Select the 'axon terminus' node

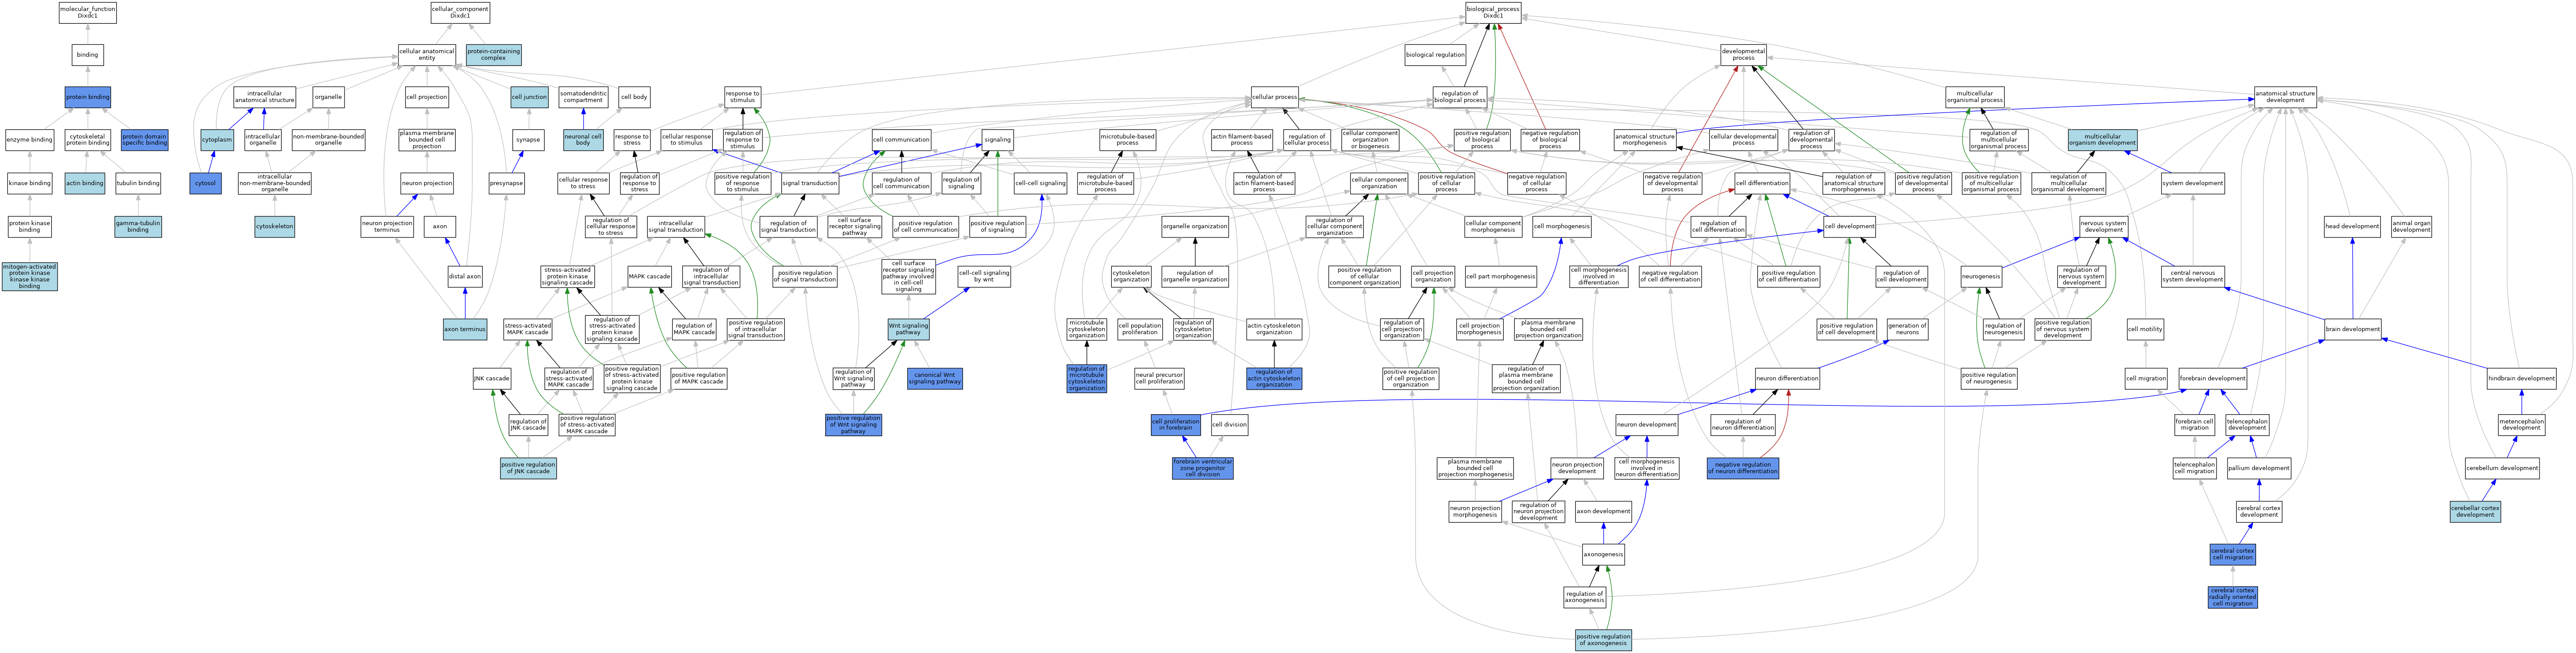465,329
